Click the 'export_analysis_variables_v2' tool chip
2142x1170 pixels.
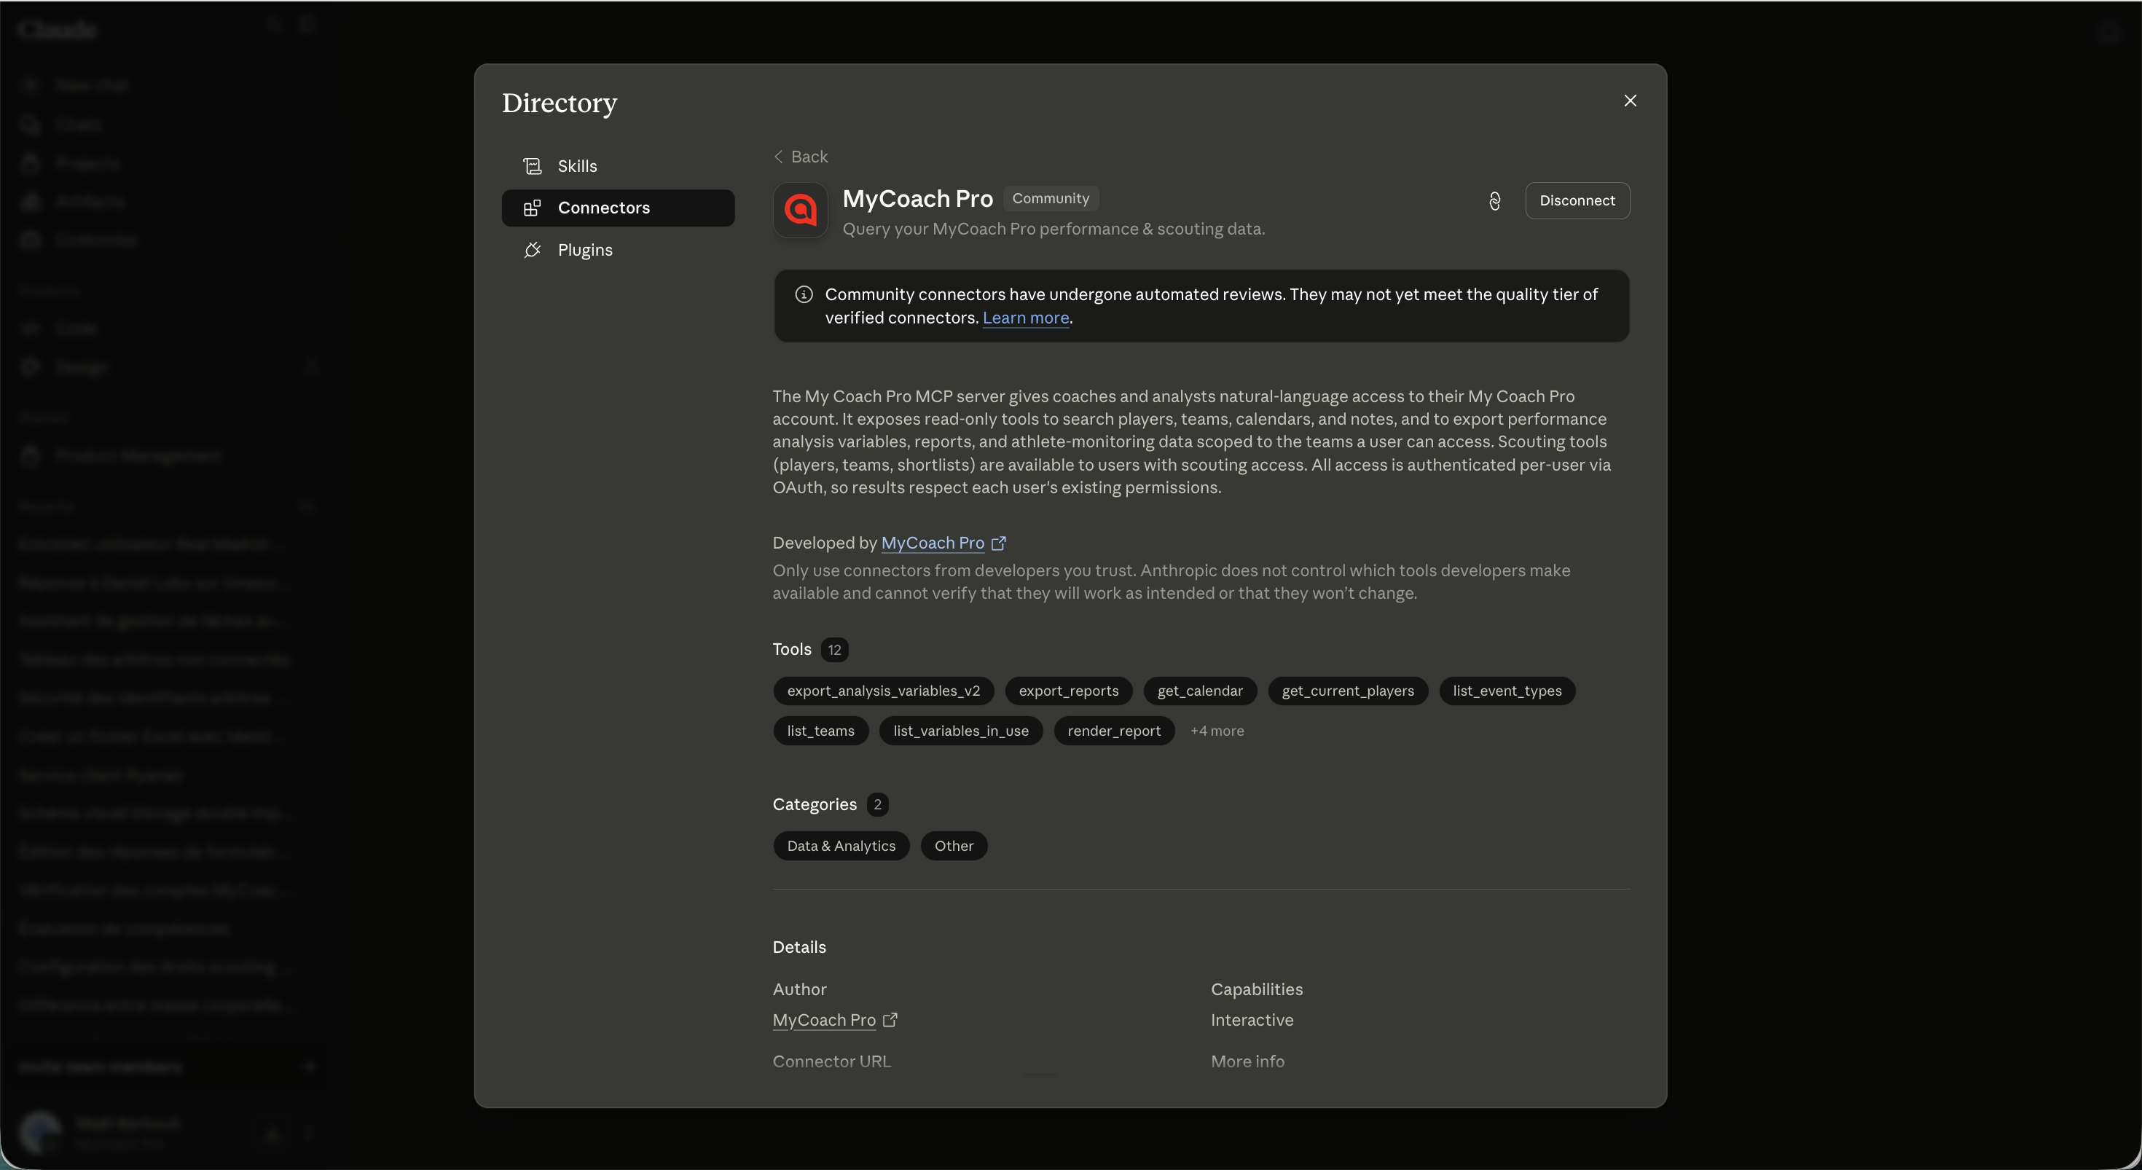click(x=883, y=691)
